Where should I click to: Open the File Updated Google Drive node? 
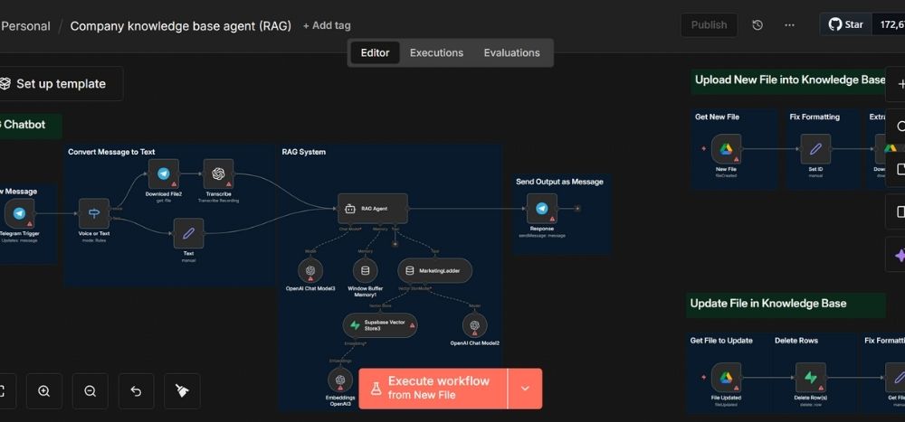[726, 378]
